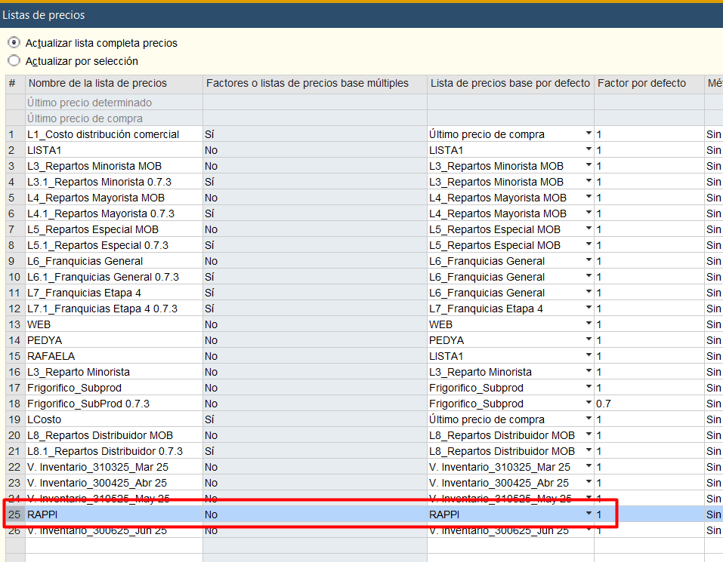This screenshot has height=562, width=723.
Task: Click price list name LCosto
Action: [x=45, y=419]
